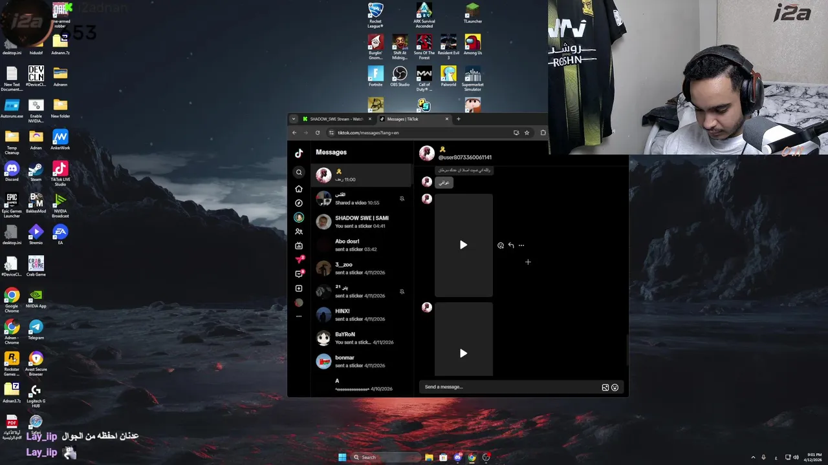
Task: Select the Telegram desktop shortcut
Action: [36, 330]
